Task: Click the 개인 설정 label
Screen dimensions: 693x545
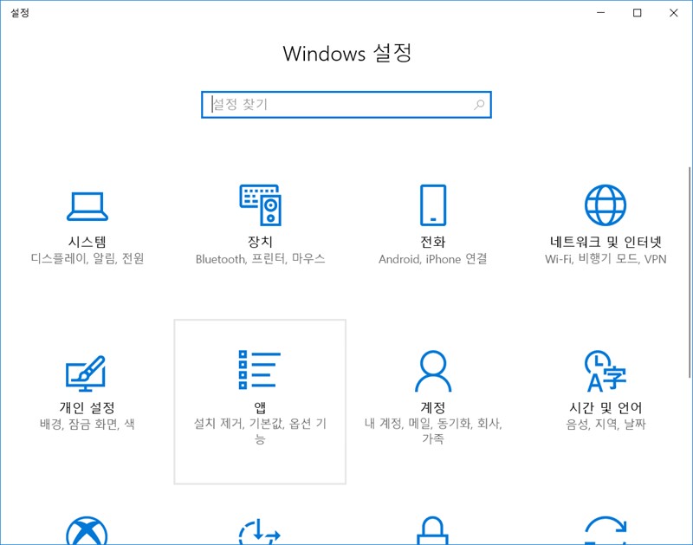Action: (87, 407)
